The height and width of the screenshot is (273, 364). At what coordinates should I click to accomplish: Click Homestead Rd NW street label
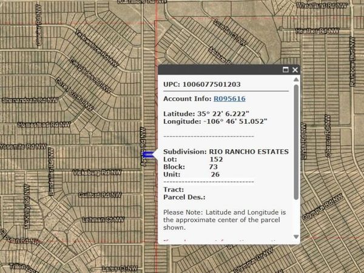tap(44, 124)
